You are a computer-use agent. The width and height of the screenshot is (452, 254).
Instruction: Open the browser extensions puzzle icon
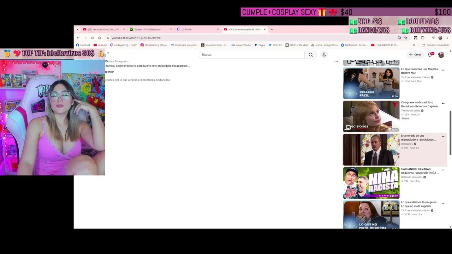tap(423, 38)
